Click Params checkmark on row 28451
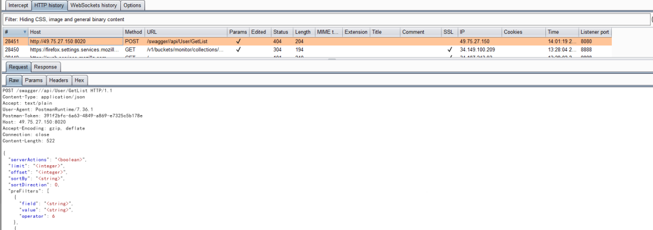The width and height of the screenshot is (653, 230). click(238, 42)
